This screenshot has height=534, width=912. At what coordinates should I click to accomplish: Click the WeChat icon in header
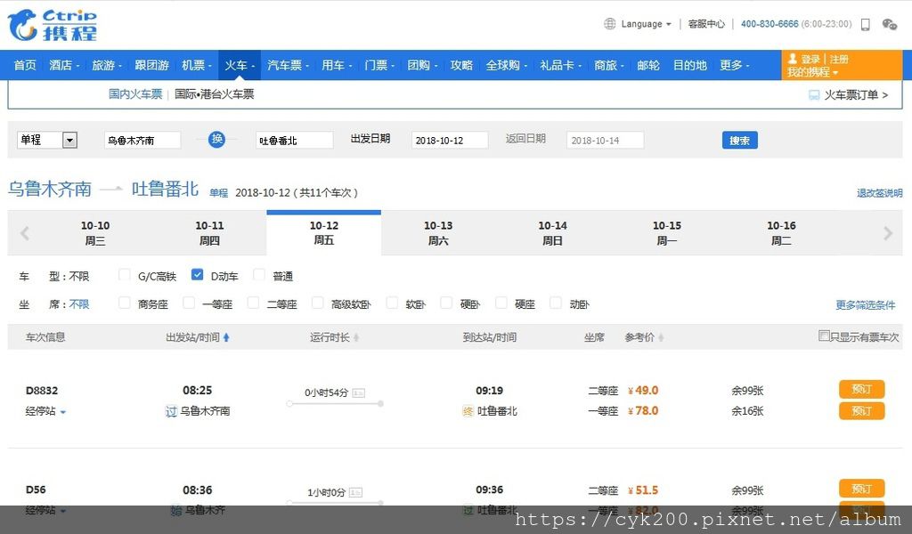pyautogui.click(x=890, y=24)
